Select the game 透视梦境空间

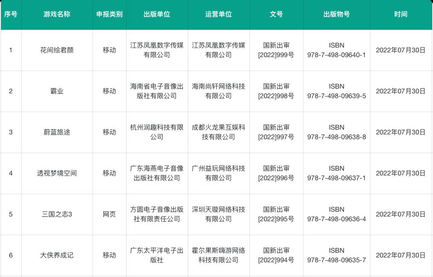click(x=57, y=173)
